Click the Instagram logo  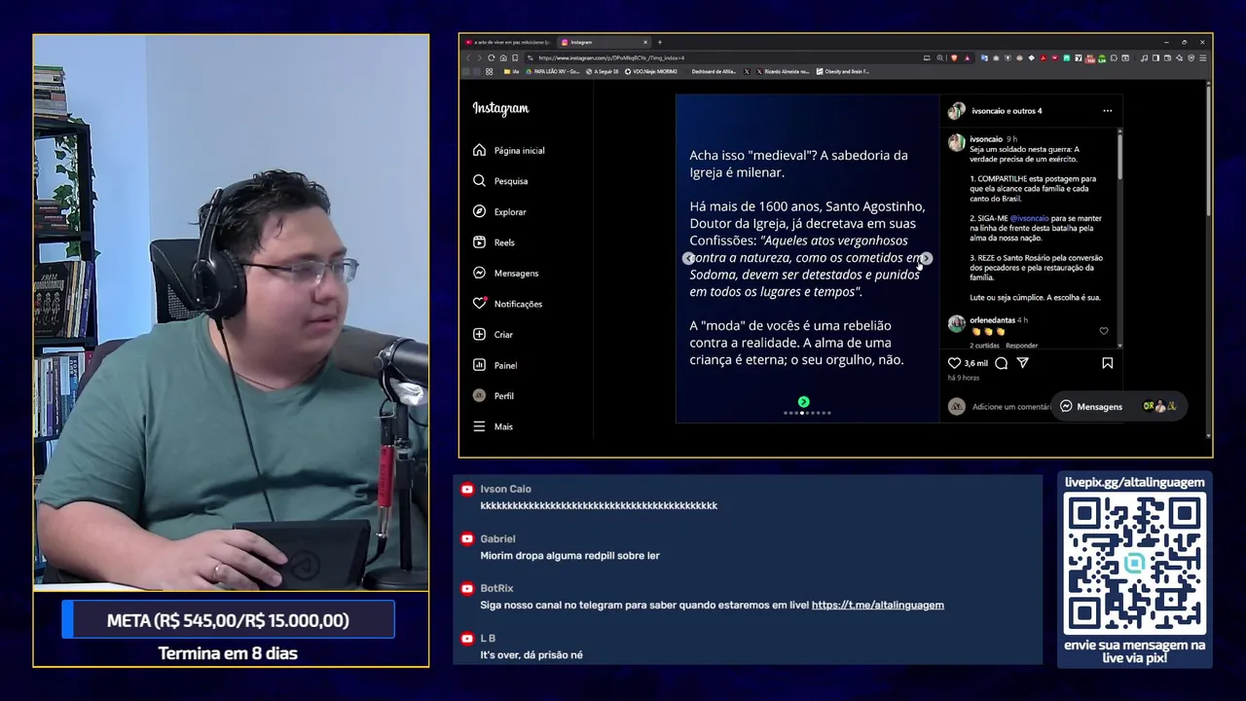pyautogui.click(x=500, y=109)
